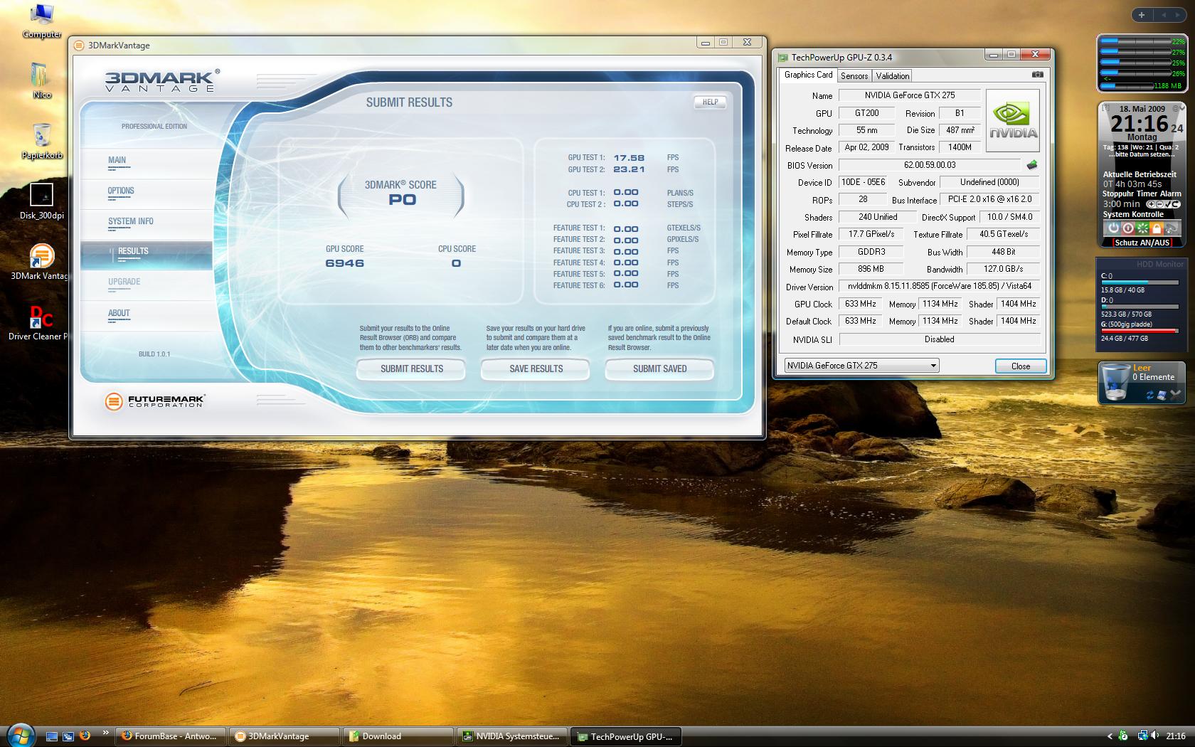This screenshot has width=1195, height=747.
Task: Switch to the Graphics Card tab in GPU-Z
Action: 808,75
